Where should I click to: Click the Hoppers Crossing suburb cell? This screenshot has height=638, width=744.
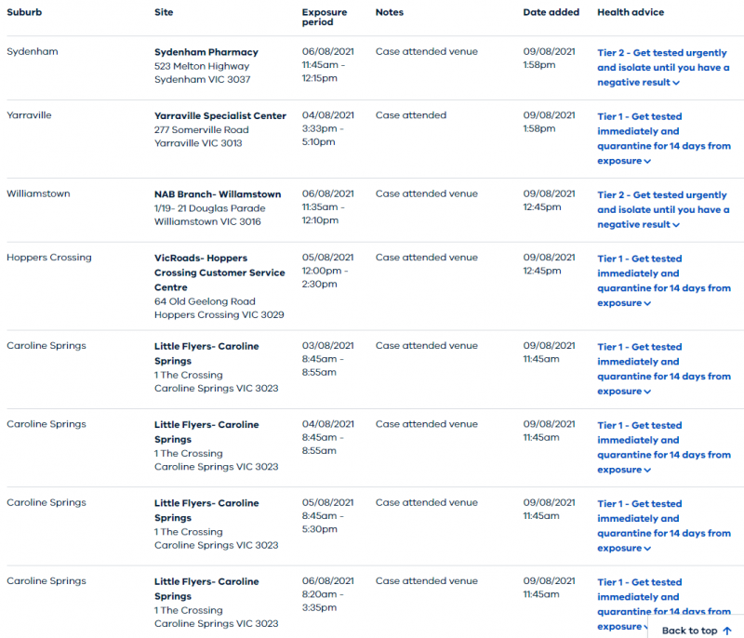click(49, 258)
